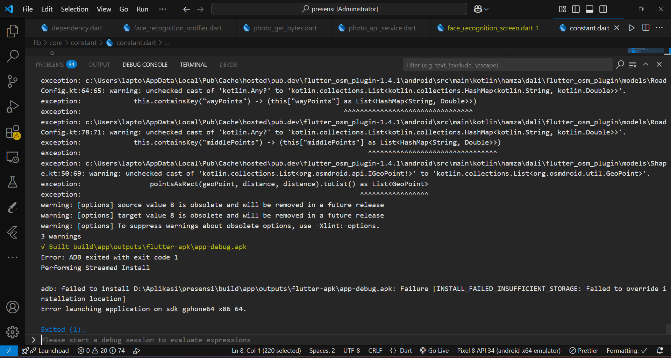Open Manage via the settings gear
671x358 pixels.
[13, 332]
